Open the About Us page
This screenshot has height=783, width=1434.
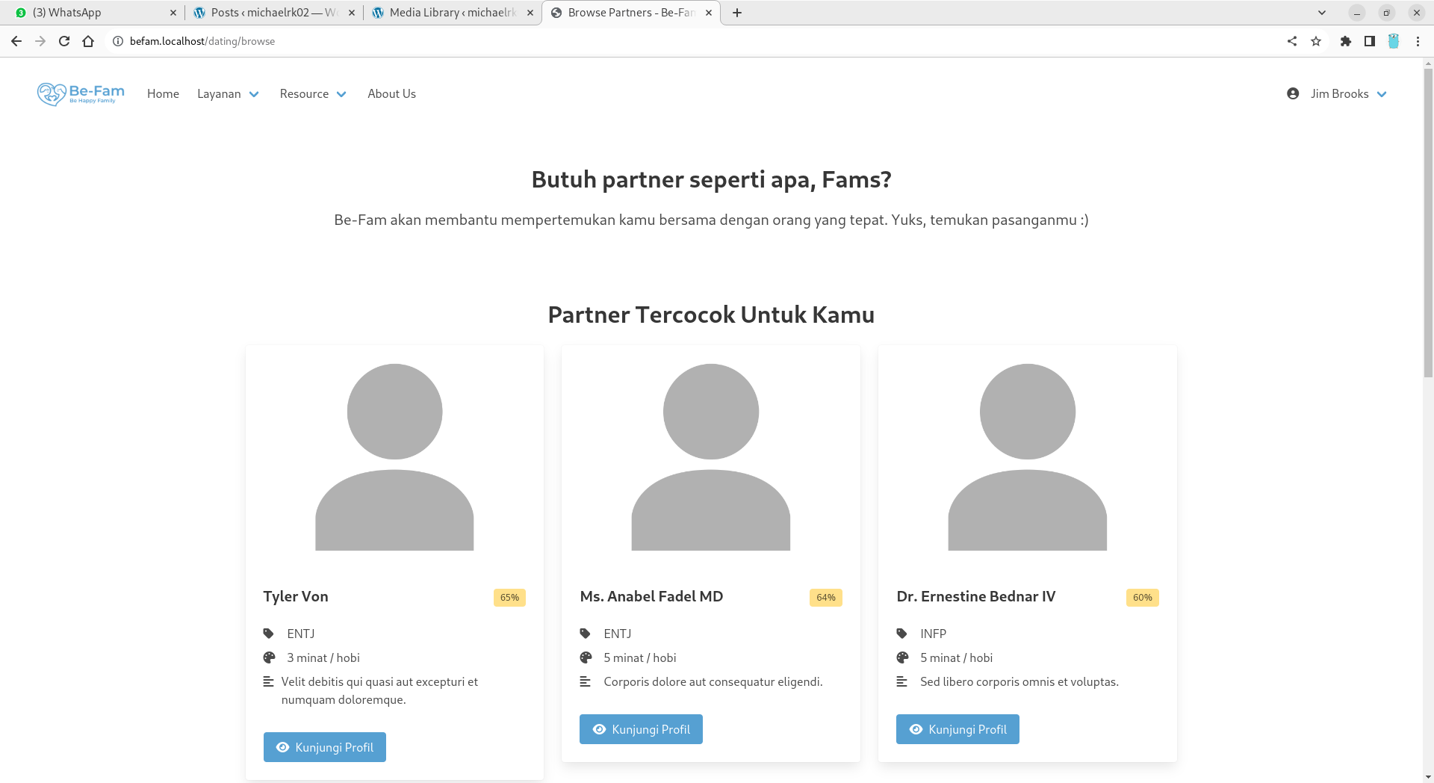click(391, 93)
